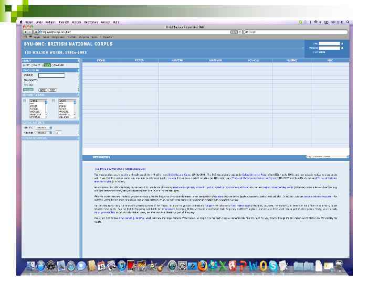Viewport: 378px width, 283px height.
Task: Click the RESET button
Action: click(x=52, y=90)
